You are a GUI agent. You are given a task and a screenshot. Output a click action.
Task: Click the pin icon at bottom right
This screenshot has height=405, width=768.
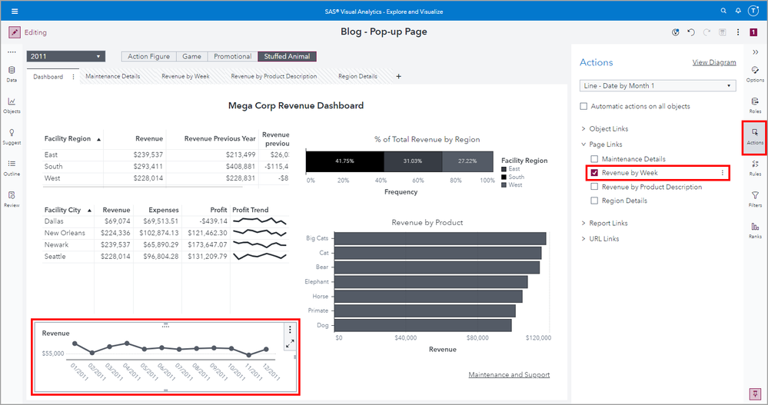[755, 393]
